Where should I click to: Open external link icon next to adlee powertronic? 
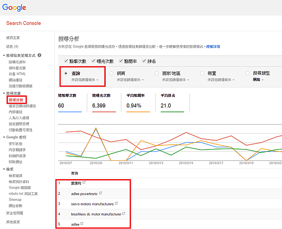point(101,193)
